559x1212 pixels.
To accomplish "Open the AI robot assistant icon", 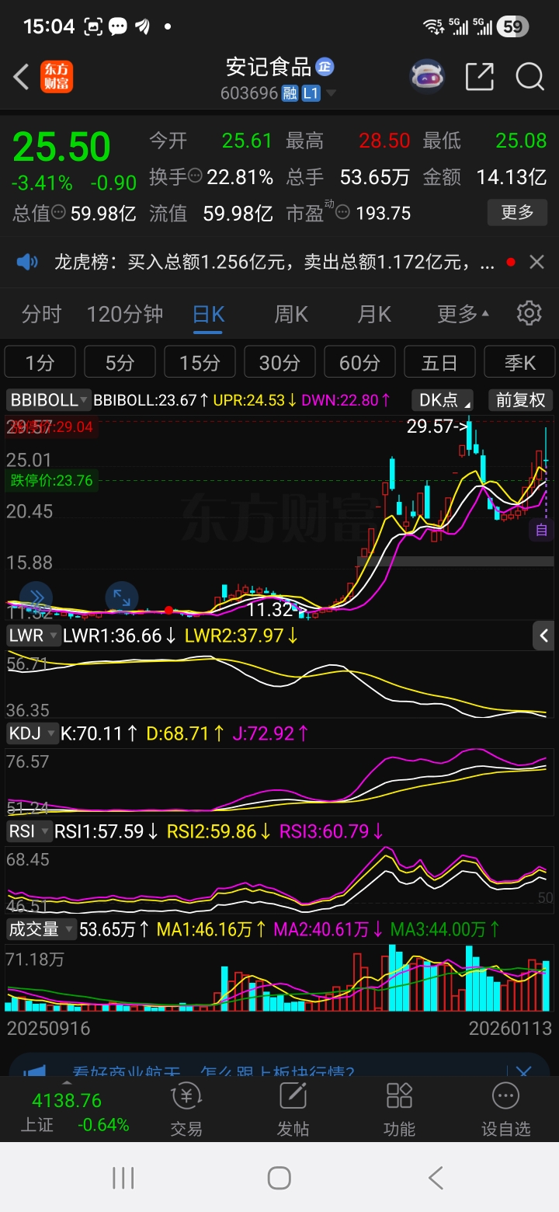I will 428,76.
